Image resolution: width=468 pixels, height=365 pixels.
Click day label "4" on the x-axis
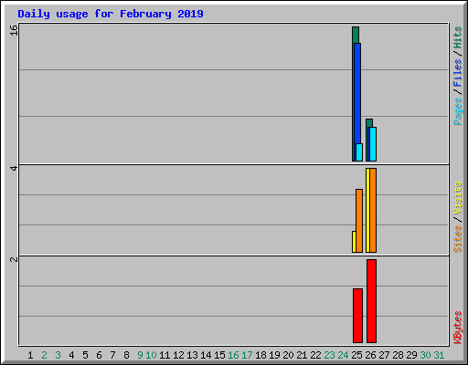point(71,355)
